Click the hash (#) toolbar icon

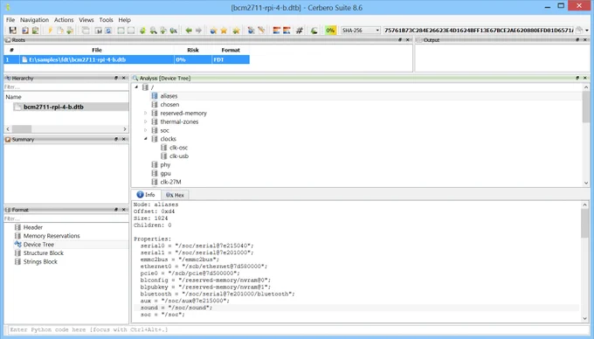tap(300, 31)
